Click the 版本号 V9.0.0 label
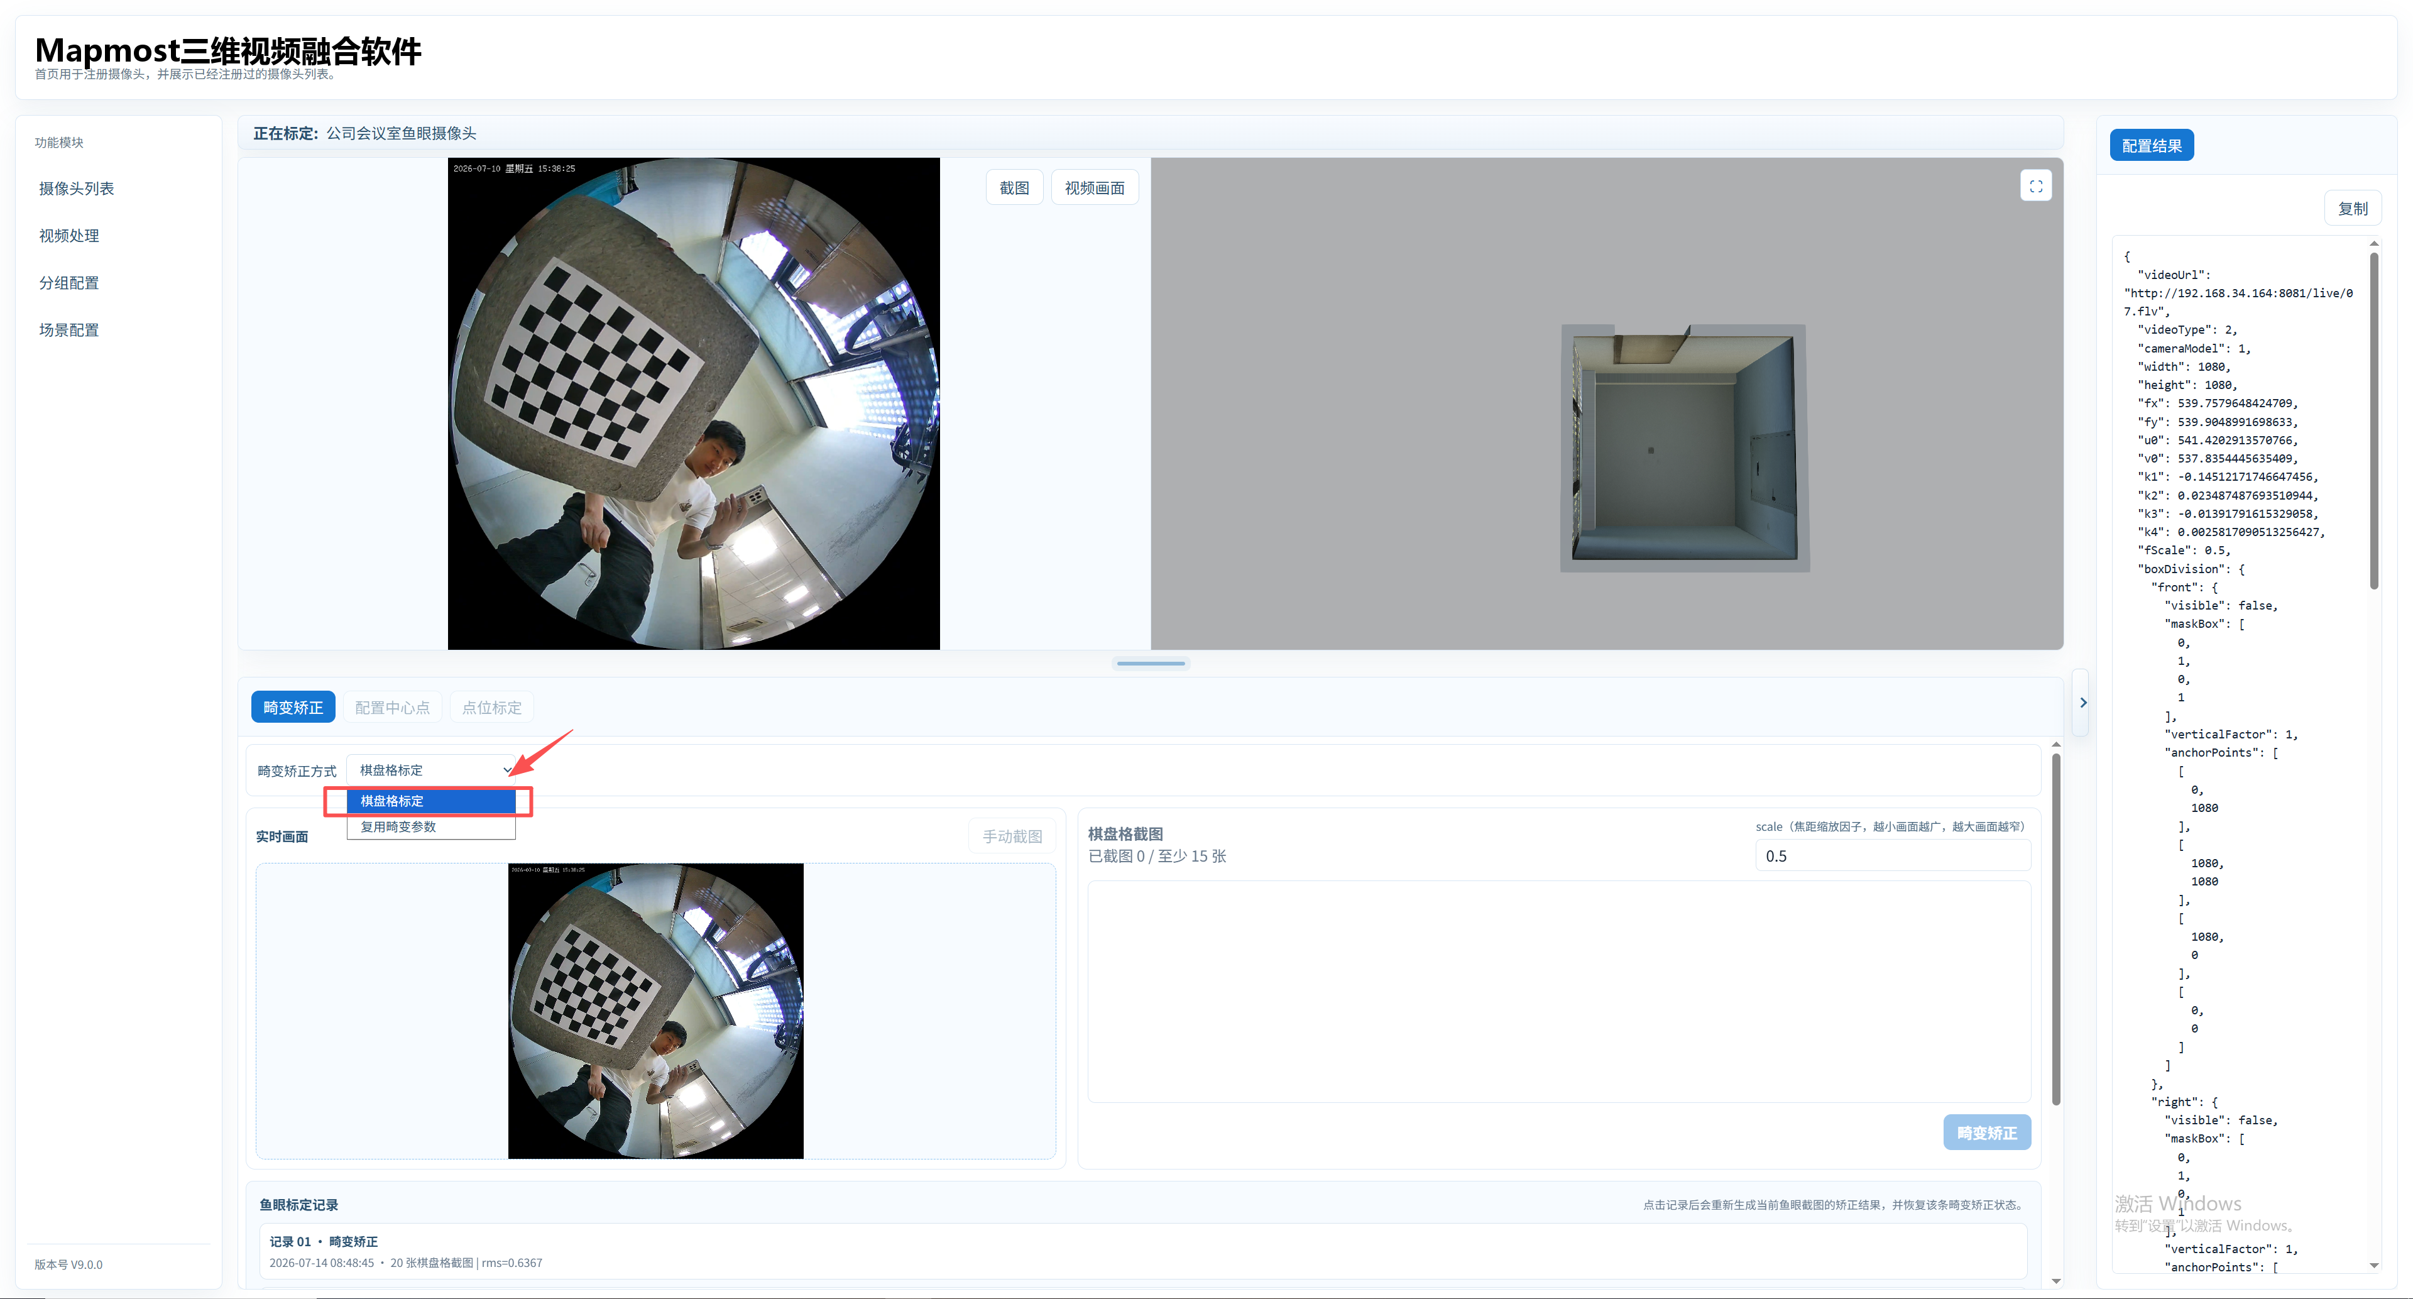The height and width of the screenshot is (1299, 2413). coord(68,1264)
